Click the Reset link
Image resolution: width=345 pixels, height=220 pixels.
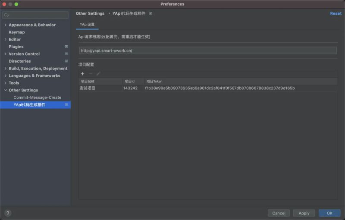pyautogui.click(x=336, y=13)
